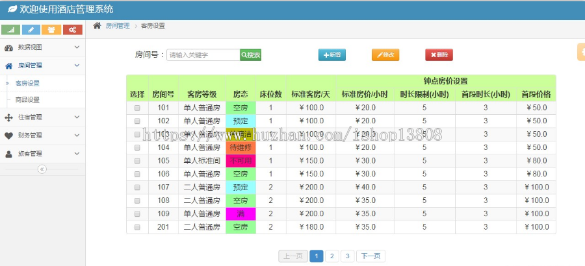Click ￥180.0 price in room 201 row
The height and width of the screenshot is (266, 585).
click(x=311, y=227)
